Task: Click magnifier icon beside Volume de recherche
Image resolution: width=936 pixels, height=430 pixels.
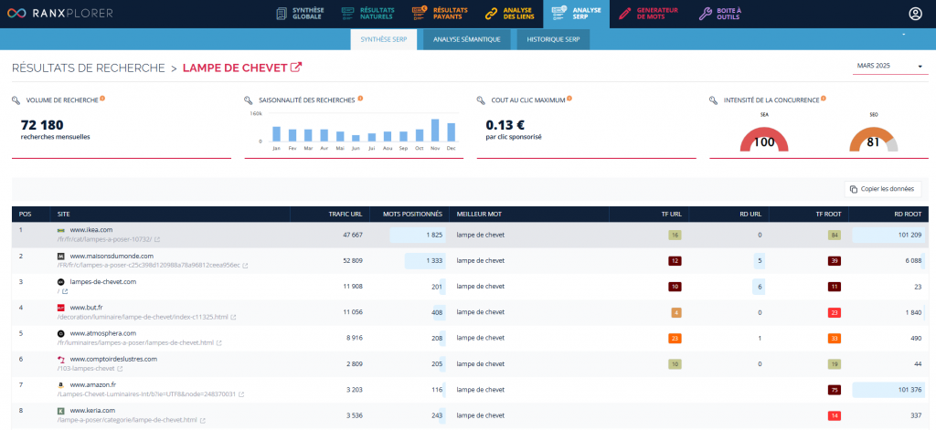Action: (16, 100)
